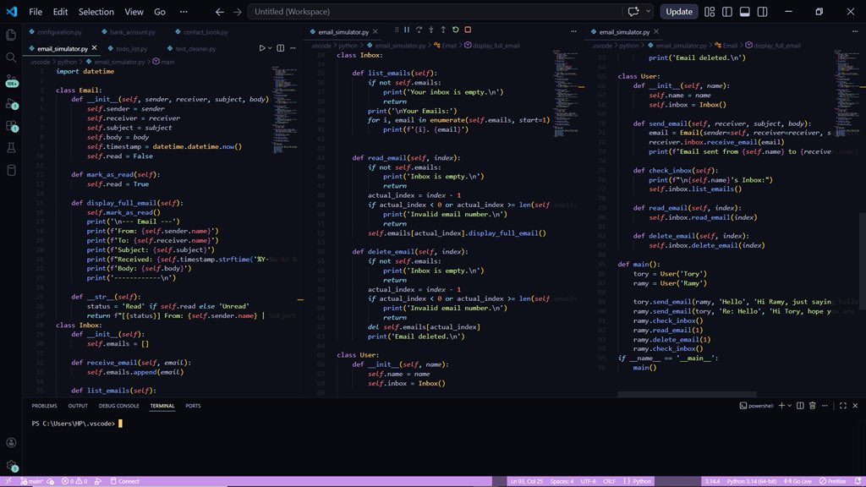Kill the terminal with trash icon
Screen dimensions: 866x487
point(813,406)
